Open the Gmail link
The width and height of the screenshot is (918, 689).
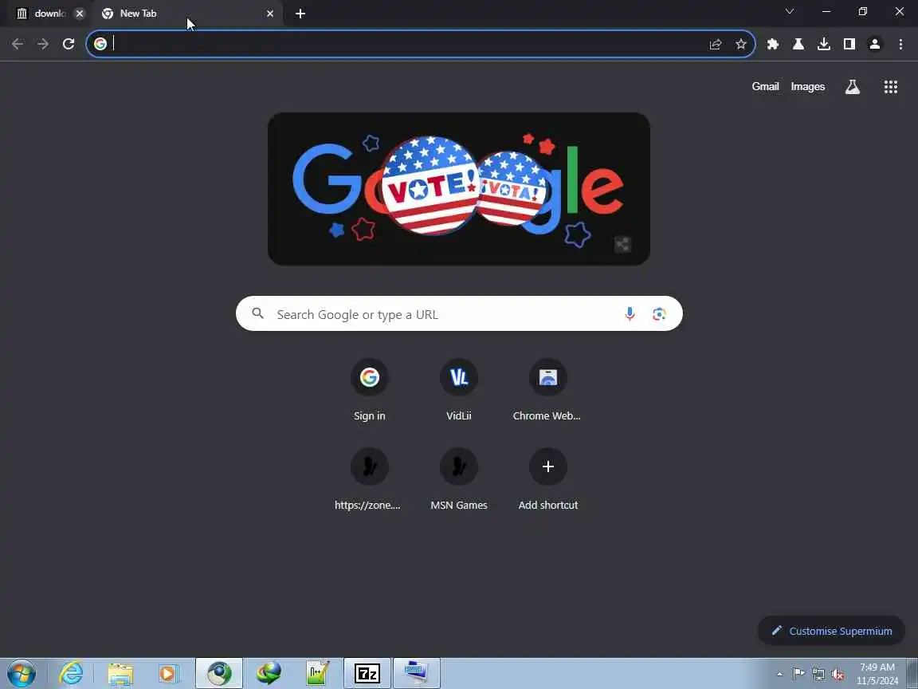[765, 87]
